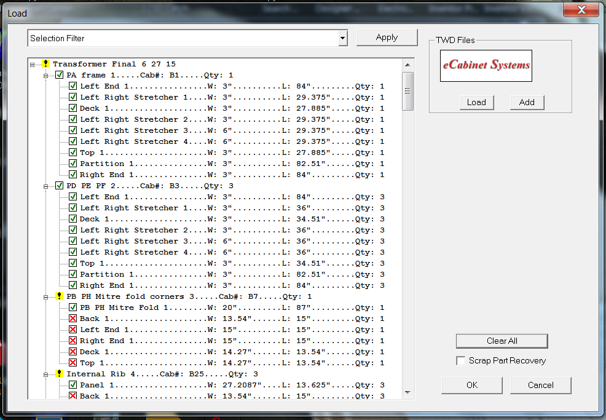Uncheck the PA frame 1 cabinet checkbox
This screenshot has height=420, width=606.
59,75
